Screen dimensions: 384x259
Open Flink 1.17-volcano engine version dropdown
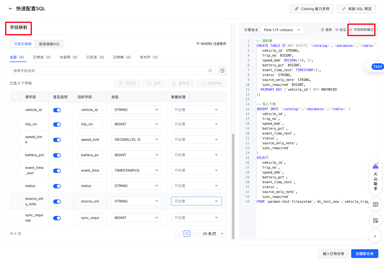click(282, 30)
